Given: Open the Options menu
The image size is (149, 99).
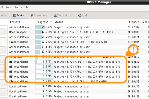Looking at the screenshot, I should click(6, 7).
